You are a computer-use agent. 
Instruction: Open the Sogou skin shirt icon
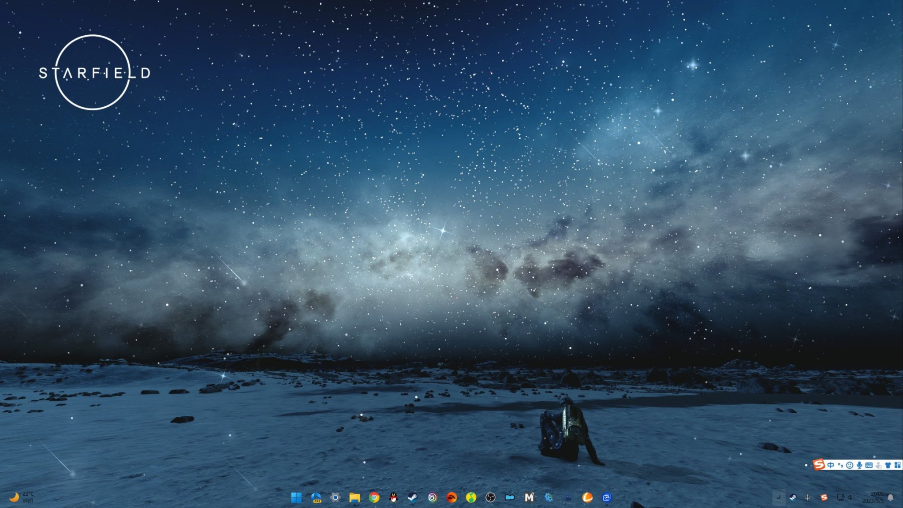(888, 465)
